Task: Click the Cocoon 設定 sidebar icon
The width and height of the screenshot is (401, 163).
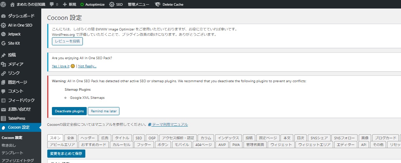Action: click(x=3, y=128)
